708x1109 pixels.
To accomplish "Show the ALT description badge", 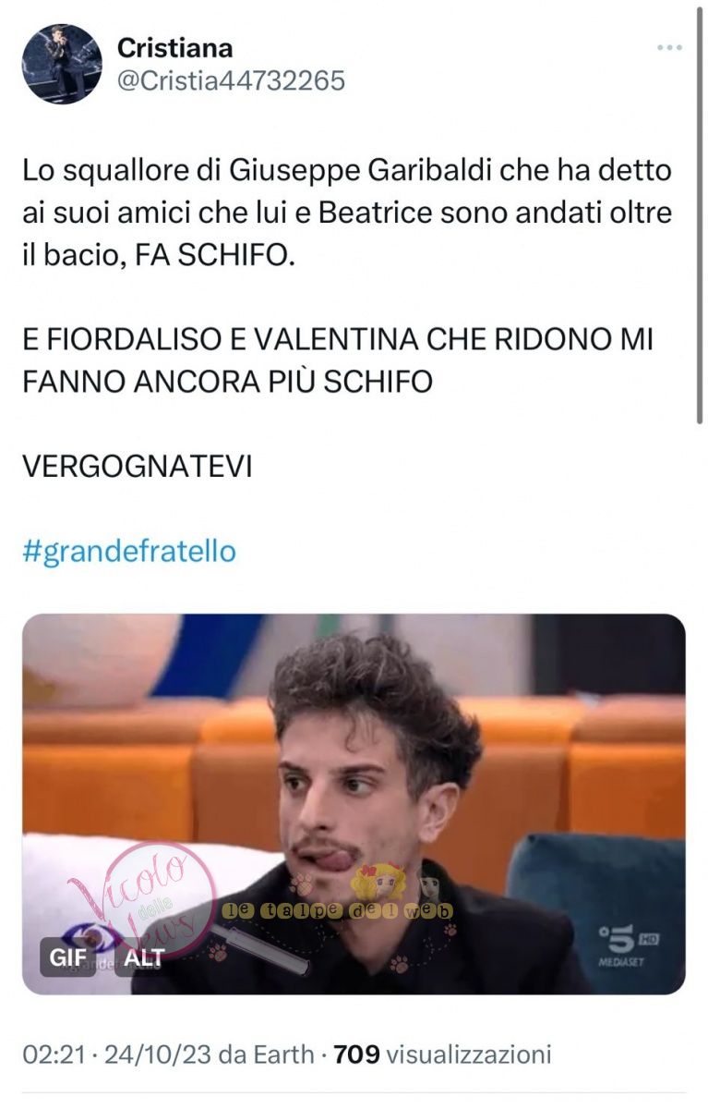I will (x=143, y=958).
